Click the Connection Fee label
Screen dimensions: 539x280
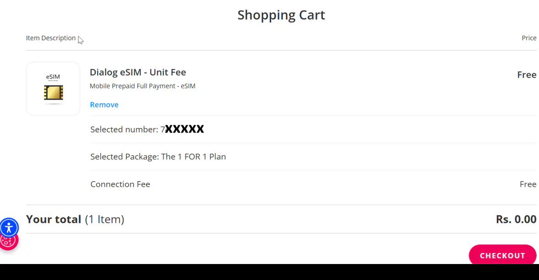click(x=120, y=184)
